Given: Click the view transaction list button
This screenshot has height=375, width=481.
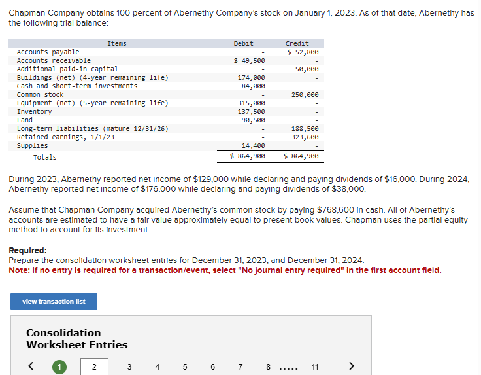Looking at the screenshot, I should [54, 301].
